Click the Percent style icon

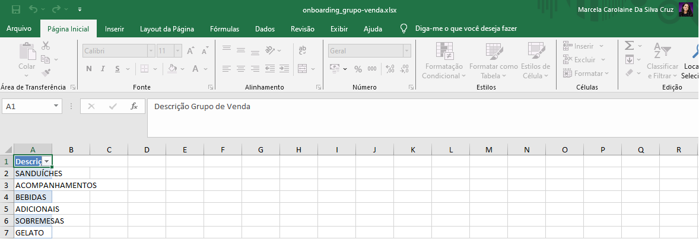[x=358, y=69]
